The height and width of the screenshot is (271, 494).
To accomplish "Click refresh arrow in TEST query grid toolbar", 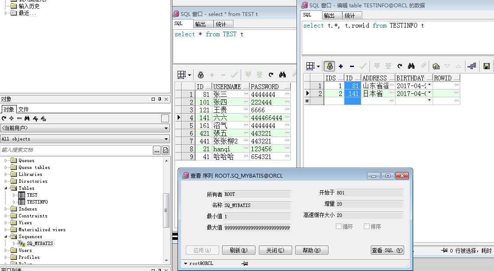I will point(271,75).
